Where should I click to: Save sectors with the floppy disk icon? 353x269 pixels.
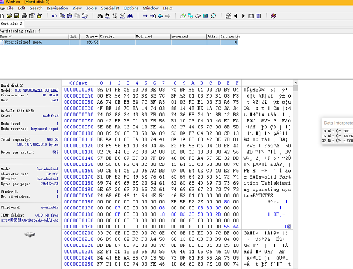pyautogui.click(x=17, y=16)
